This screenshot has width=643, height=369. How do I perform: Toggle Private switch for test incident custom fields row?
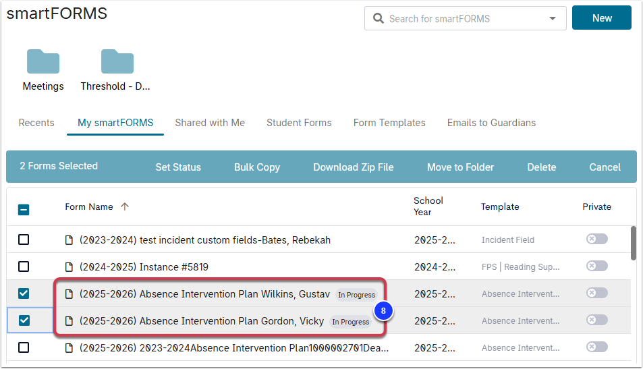596,239
